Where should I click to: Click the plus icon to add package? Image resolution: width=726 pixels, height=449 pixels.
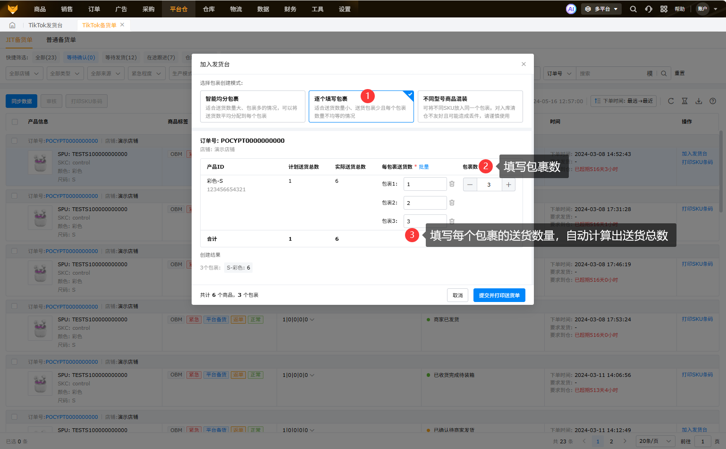[x=508, y=185]
